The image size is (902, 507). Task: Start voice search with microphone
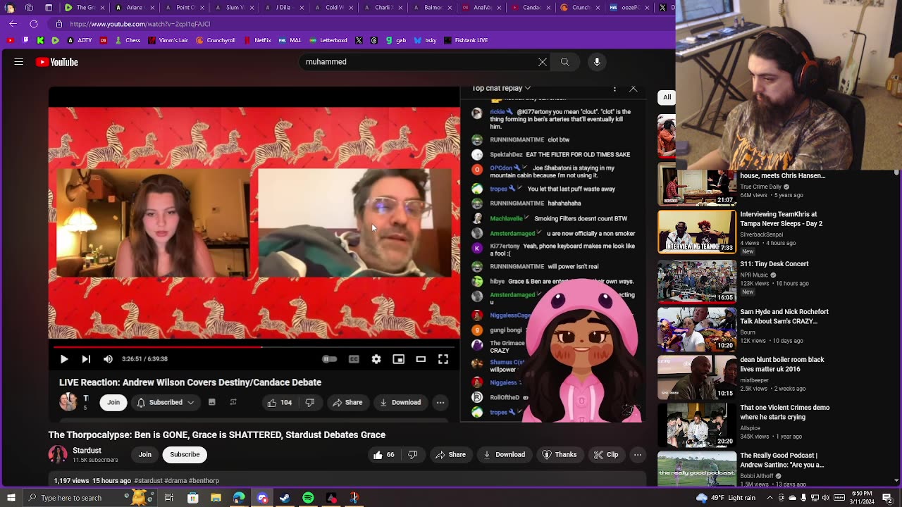[x=597, y=62]
